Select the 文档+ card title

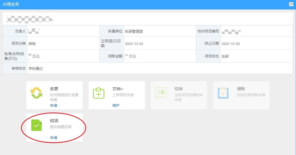click(118, 89)
